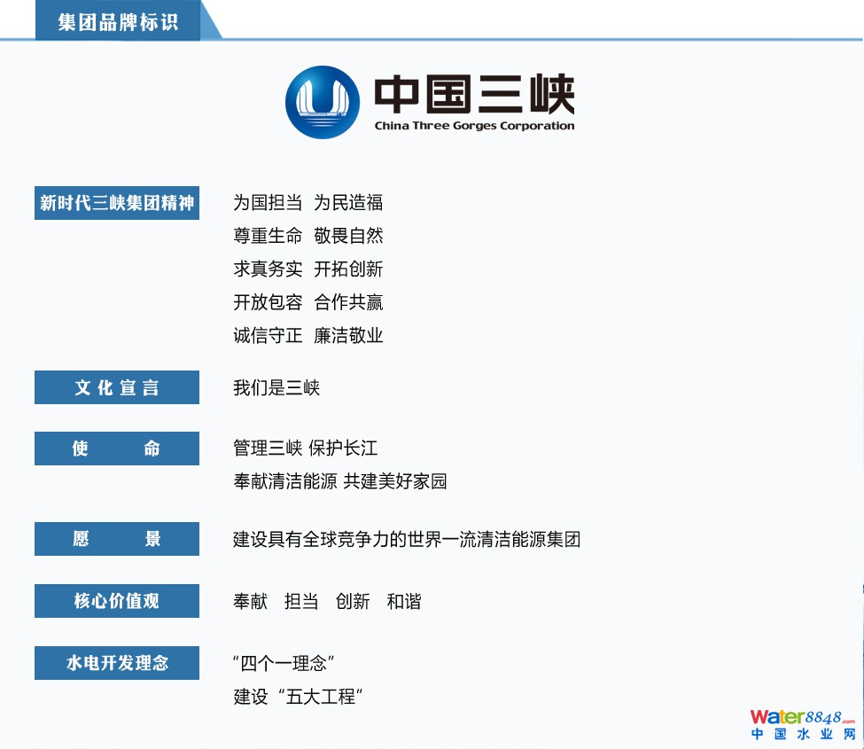
Task: Click the 文化宣言 label box
Action: click(x=117, y=387)
